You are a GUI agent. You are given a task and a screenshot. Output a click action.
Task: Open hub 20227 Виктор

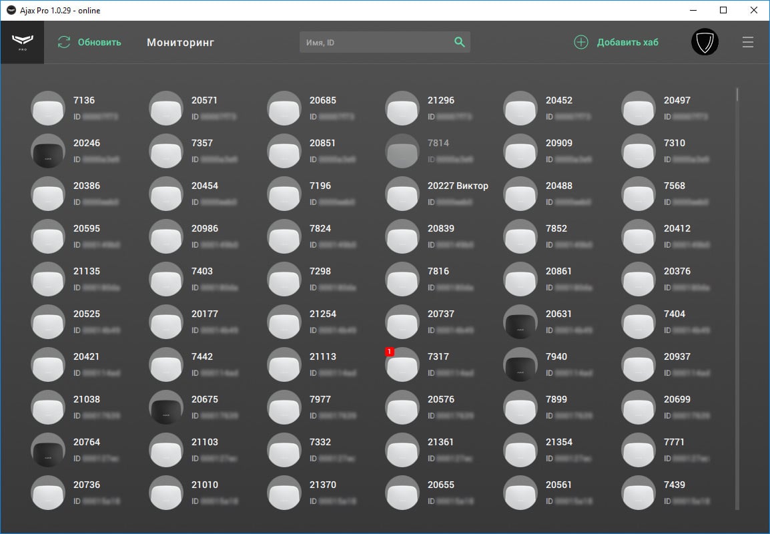(x=402, y=194)
